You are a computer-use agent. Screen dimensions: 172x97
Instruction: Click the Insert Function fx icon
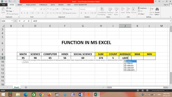[x=29, y=21]
